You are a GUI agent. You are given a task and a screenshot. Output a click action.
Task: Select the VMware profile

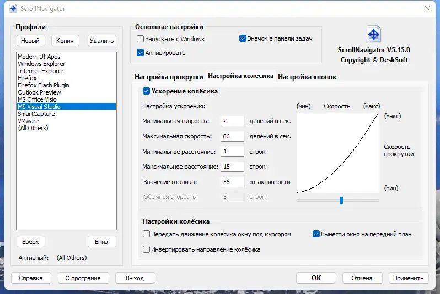pos(66,121)
